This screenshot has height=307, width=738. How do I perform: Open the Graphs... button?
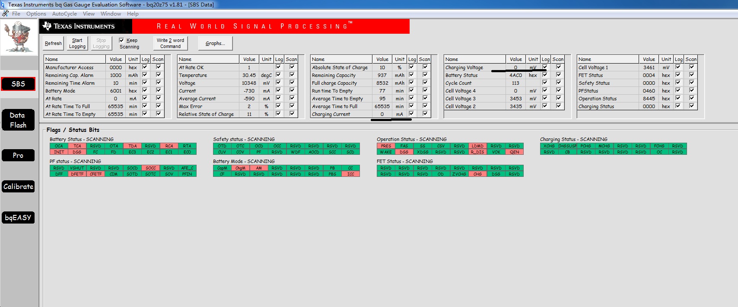[215, 43]
